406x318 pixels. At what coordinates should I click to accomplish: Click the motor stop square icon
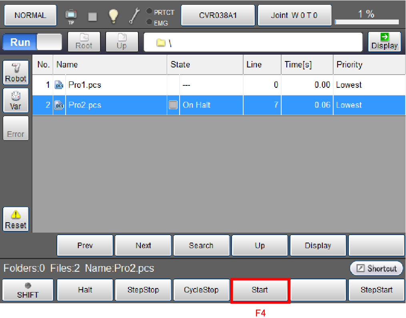click(x=92, y=16)
